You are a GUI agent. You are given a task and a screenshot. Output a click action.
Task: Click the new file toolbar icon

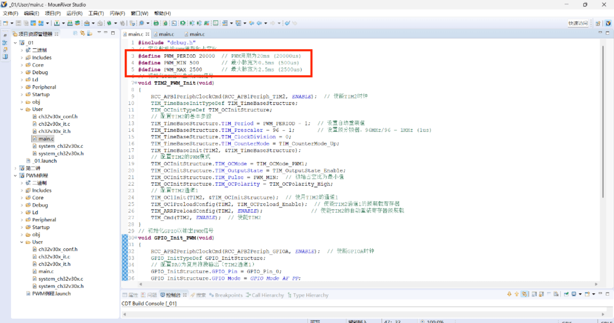point(5,23)
